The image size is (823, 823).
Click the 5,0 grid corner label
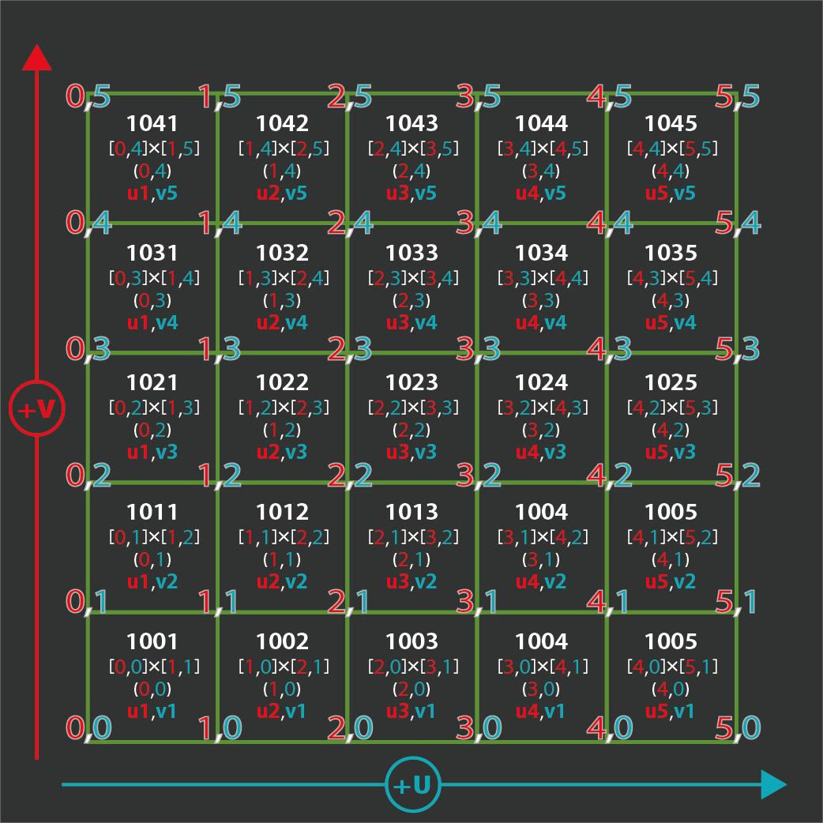click(x=737, y=727)
